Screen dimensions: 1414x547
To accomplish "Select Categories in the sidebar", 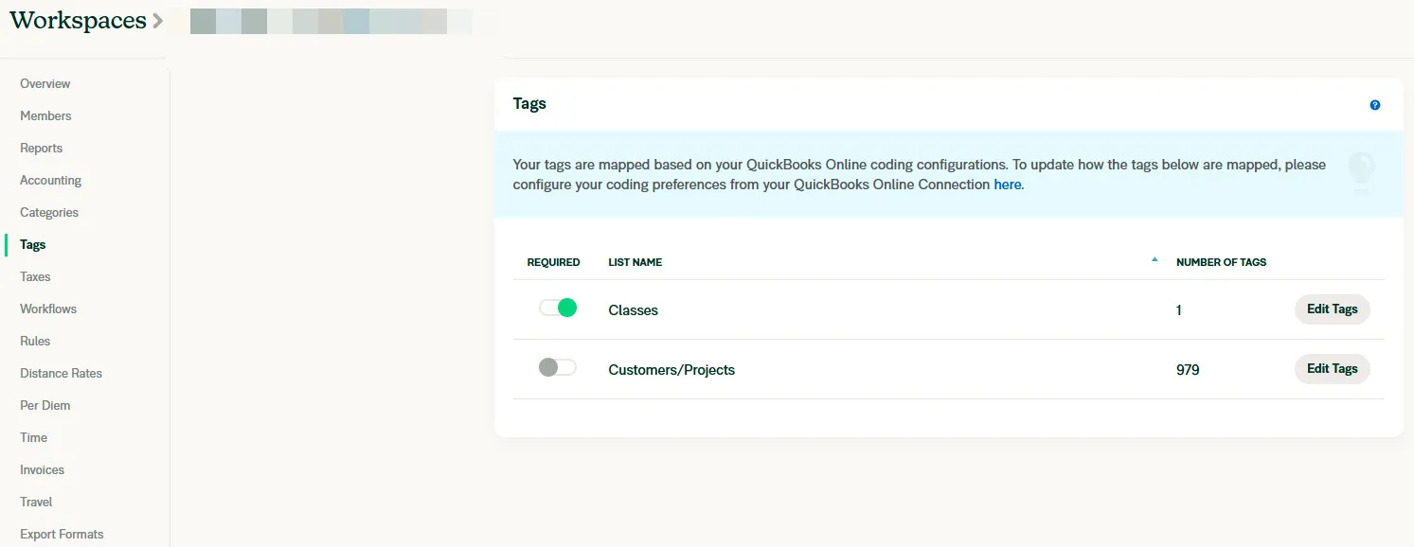I will coord(49,212).
